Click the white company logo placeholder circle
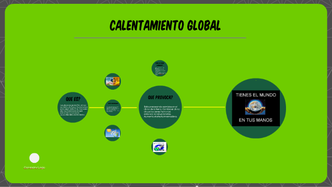The image size is (332, 187). (34, 158)
